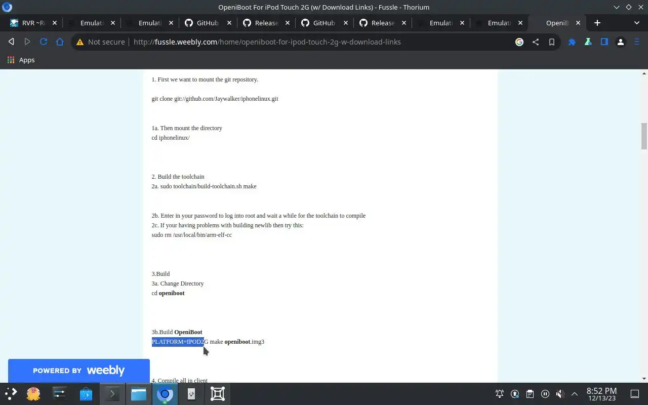This screenshot has height=405, width=648.
Task: Close the RVR tab
Action: [x=55, y=23]
